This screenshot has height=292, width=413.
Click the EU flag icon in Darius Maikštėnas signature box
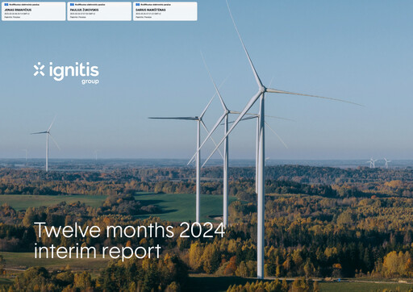(x=138, y=5)
